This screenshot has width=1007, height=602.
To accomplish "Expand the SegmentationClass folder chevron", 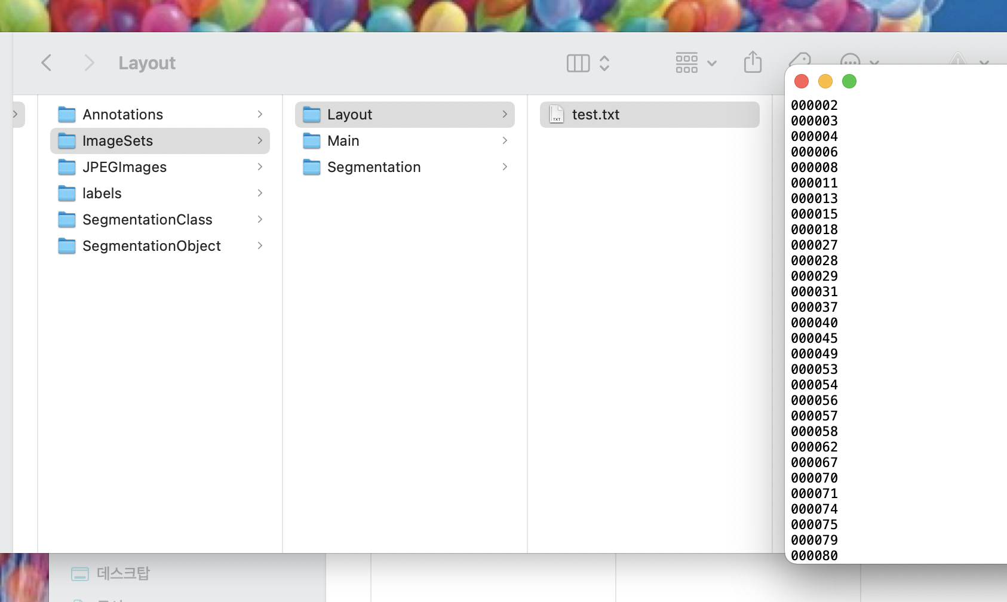I will [260, 219].
